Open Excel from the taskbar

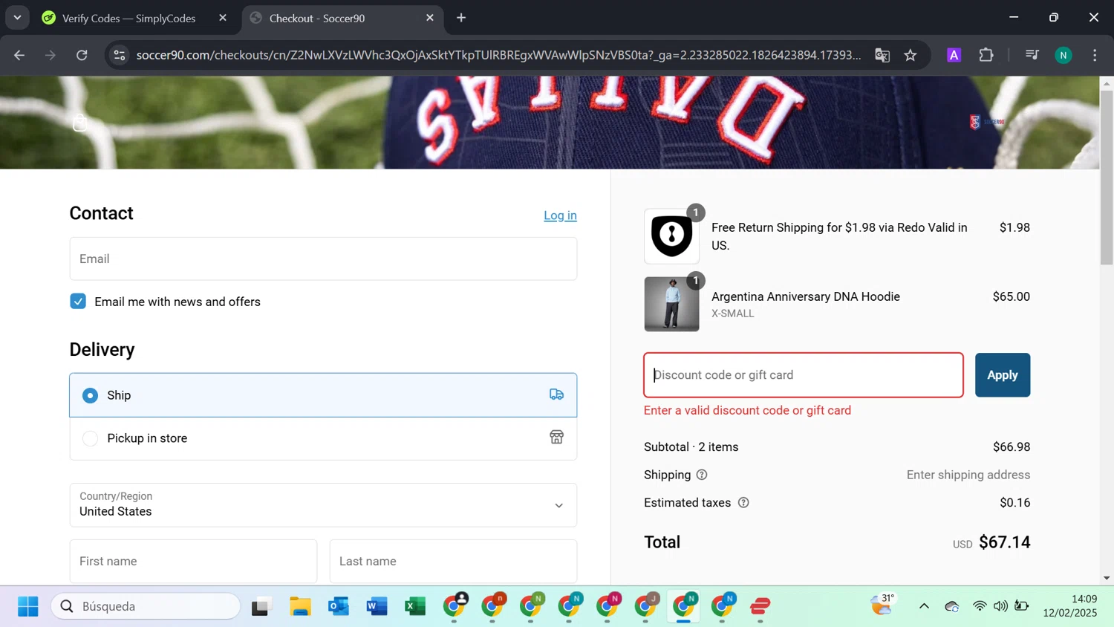tap(415, 606)
